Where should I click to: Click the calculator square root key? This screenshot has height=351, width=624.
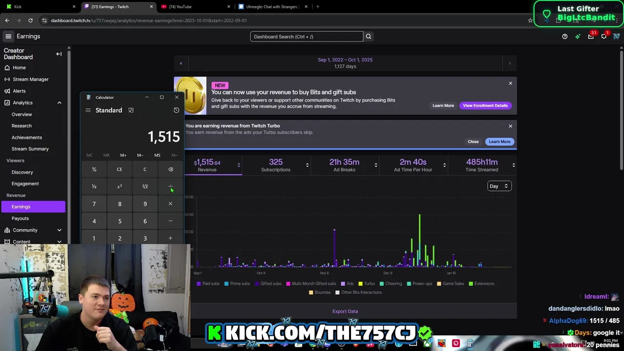pos(145,186)
